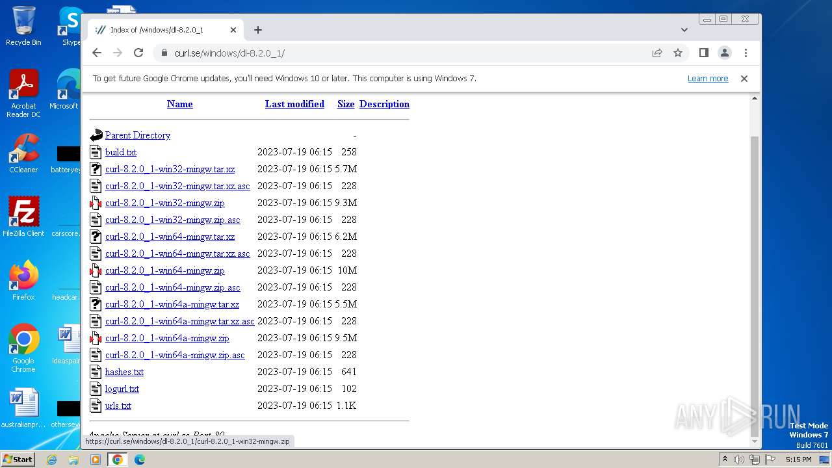Select the Recycle Bin desktop icon
Image resolution: width=832 pixels, height=468 pixels.
click(x=23, y=26)
